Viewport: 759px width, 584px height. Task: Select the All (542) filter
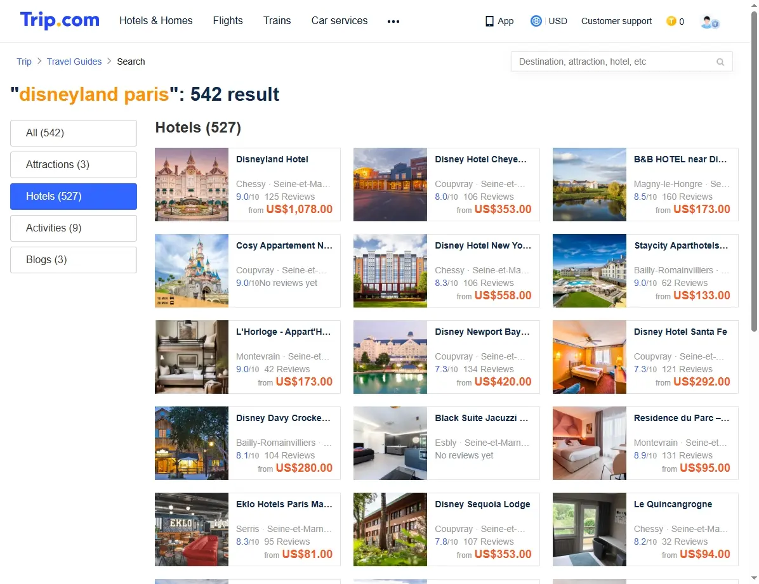(74, 133)
